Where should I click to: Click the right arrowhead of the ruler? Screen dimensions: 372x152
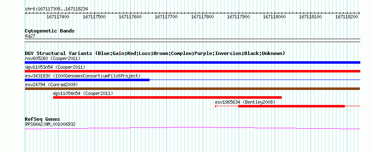[x=359, y=13]
